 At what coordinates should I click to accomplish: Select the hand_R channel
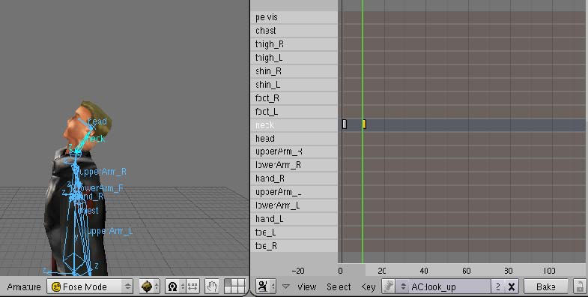point(294,178)
